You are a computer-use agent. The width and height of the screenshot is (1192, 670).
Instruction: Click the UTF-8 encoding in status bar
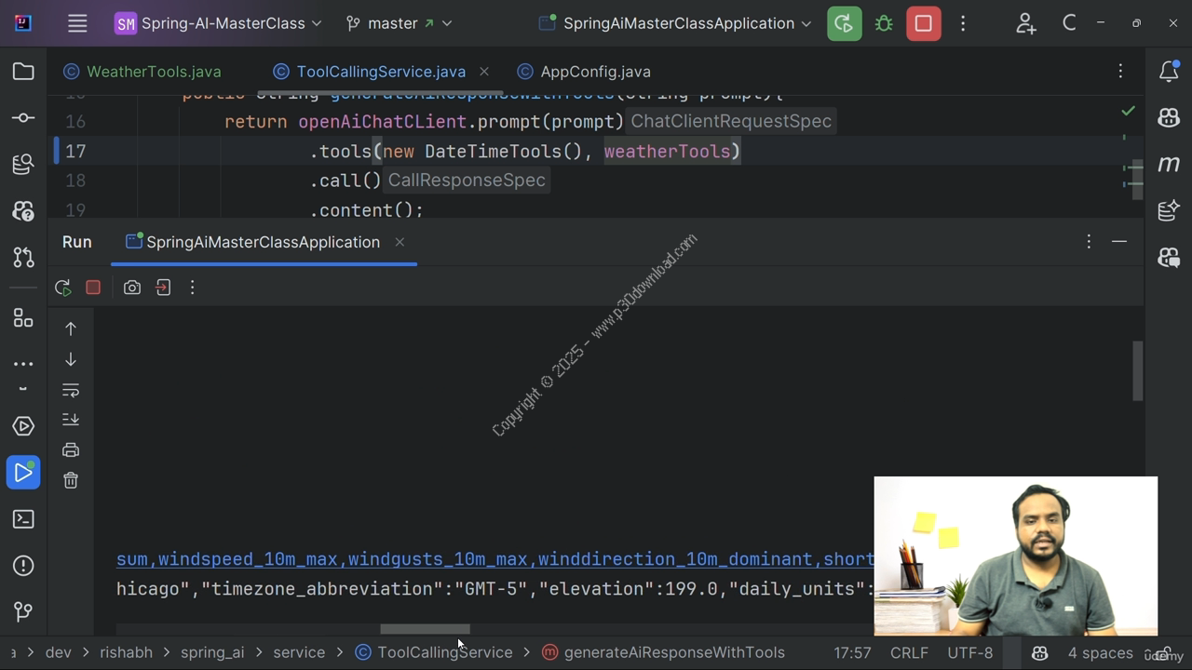click(x=969, y=652)
